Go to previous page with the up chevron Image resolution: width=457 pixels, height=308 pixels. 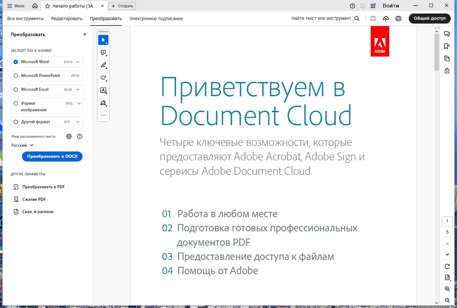(447, 244)
